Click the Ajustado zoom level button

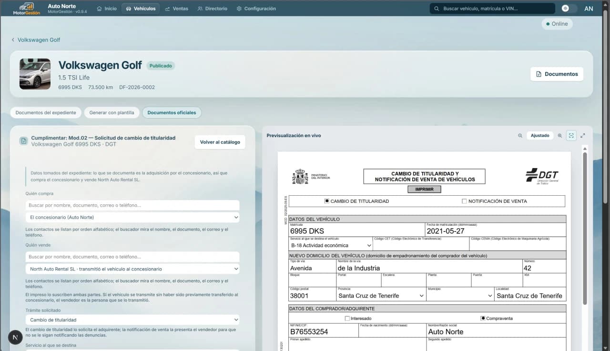[x=540, y=136]
